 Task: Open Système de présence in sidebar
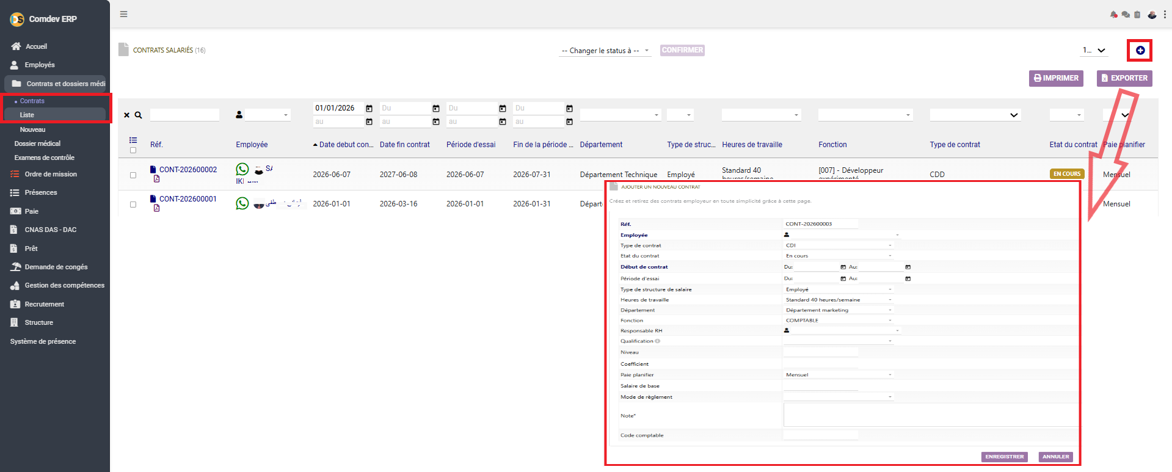pyautogui.click(x=43, y=341)
